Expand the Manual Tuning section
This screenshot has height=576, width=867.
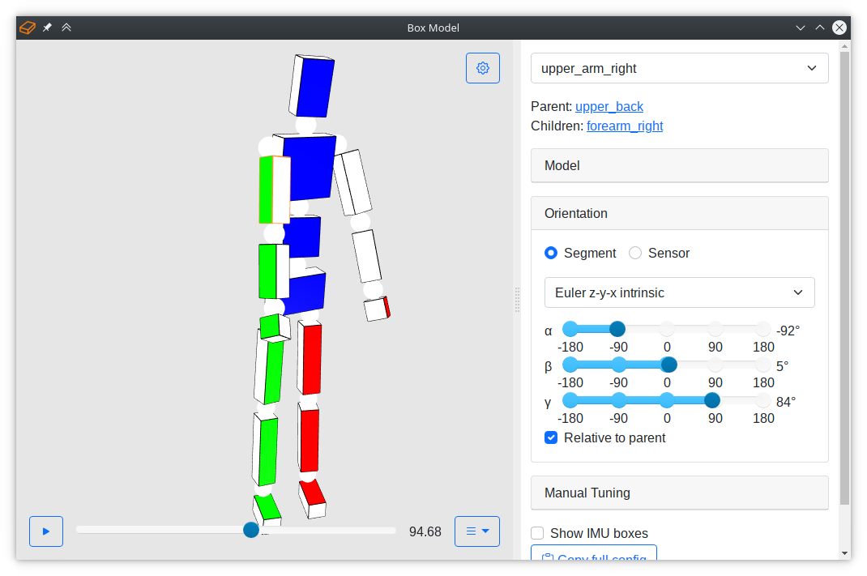click(x=679, y=493)
